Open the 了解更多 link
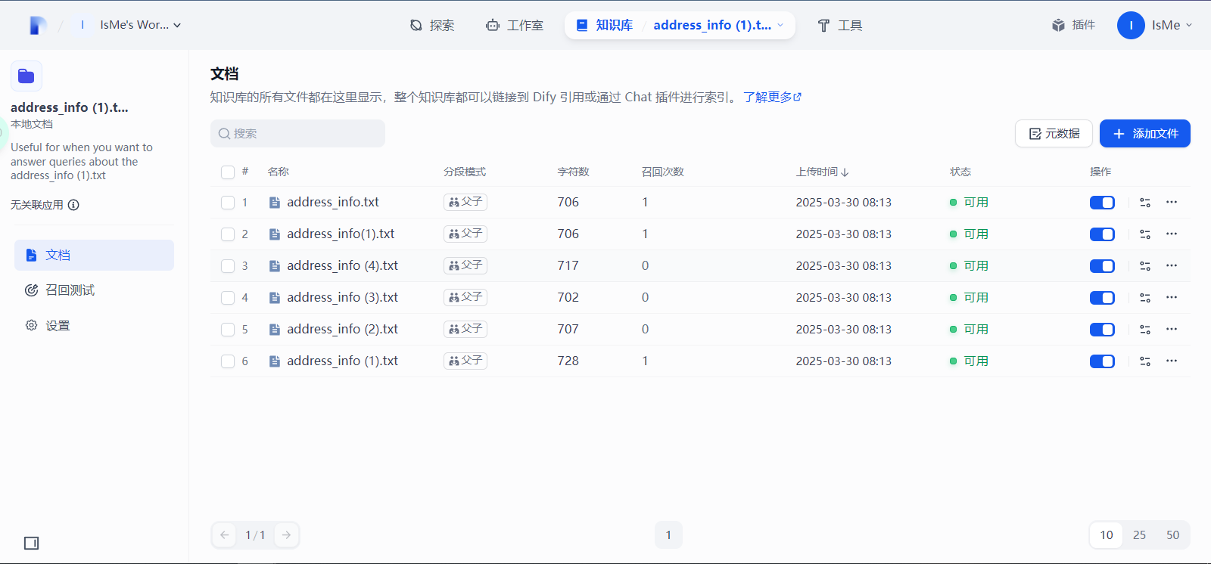 click(771, 98)
